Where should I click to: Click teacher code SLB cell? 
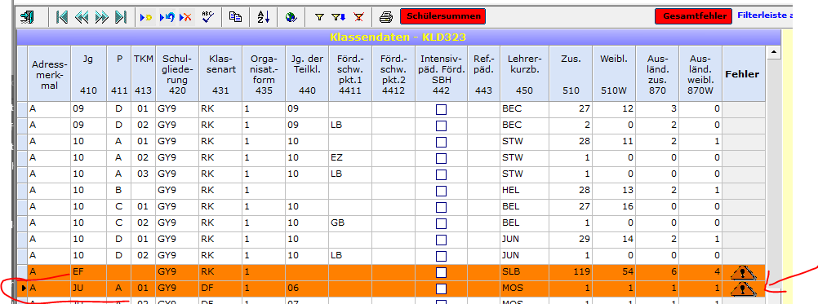(524, 271)
